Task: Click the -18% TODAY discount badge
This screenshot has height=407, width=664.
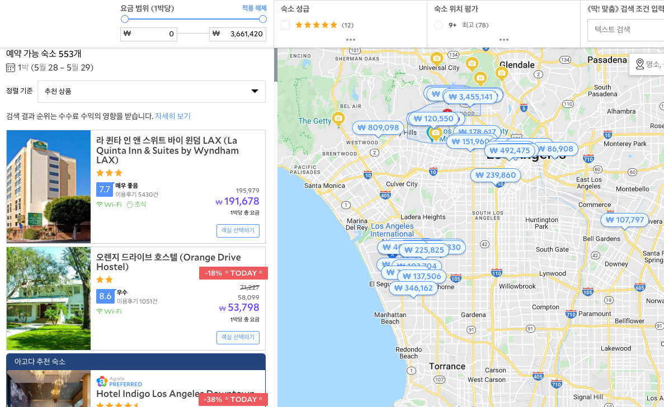Action: click(233, 273)
